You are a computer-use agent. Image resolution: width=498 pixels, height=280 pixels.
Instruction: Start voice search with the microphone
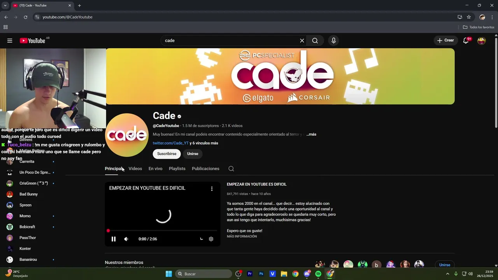coord(333,40)
